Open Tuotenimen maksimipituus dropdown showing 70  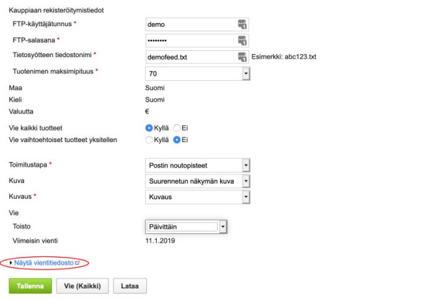point(198,74)
